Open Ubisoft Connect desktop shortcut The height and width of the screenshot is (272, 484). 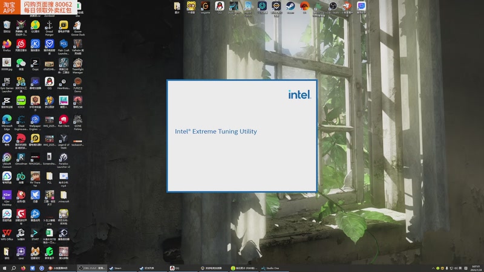click(7, 160)
